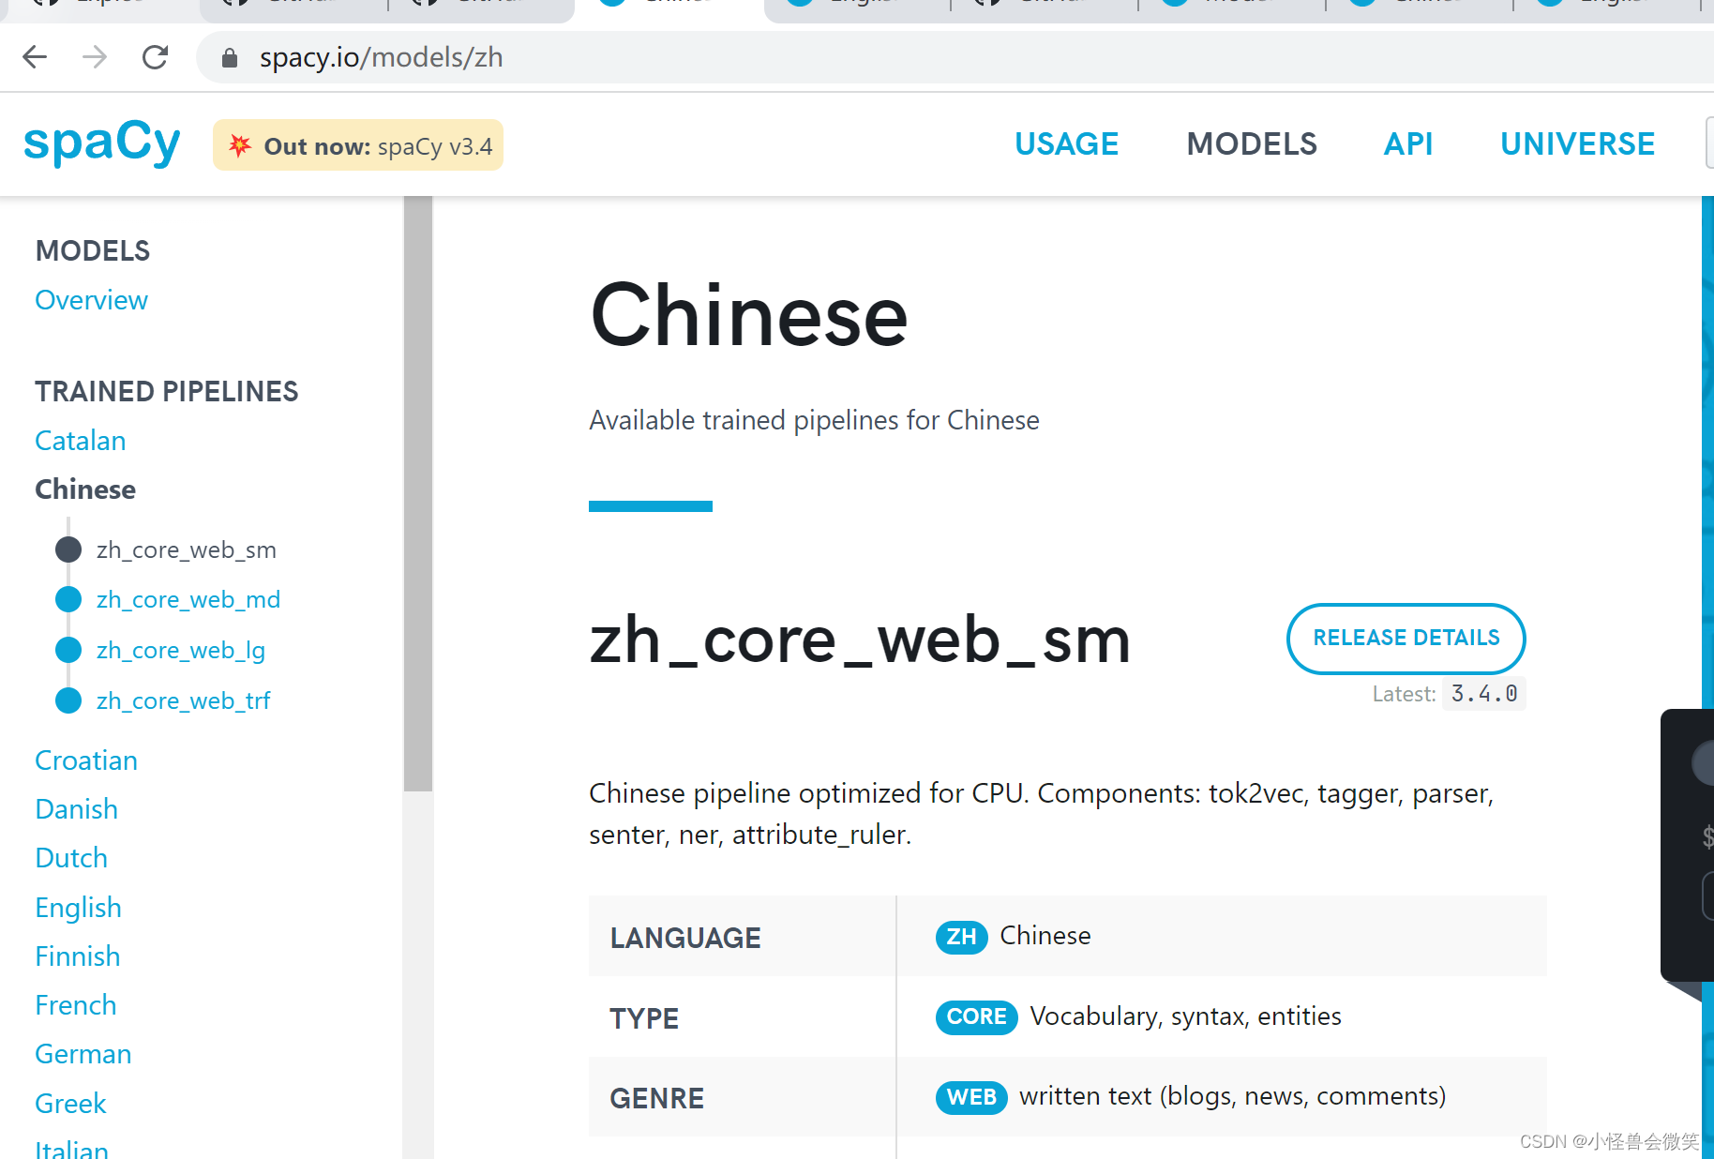Click 'Vocabulary, syntax, entities' text
Image resolution: width=1714 pixels, height=1159 pixels.
[x=1185, y=1016]
